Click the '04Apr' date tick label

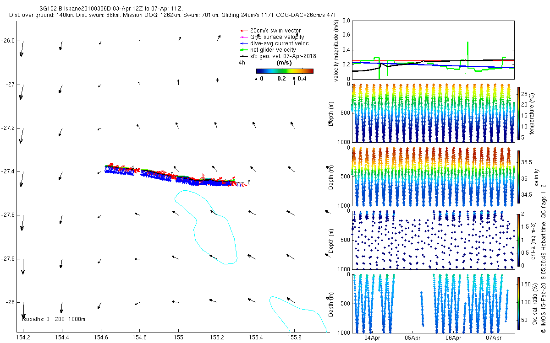coord(372,338)
